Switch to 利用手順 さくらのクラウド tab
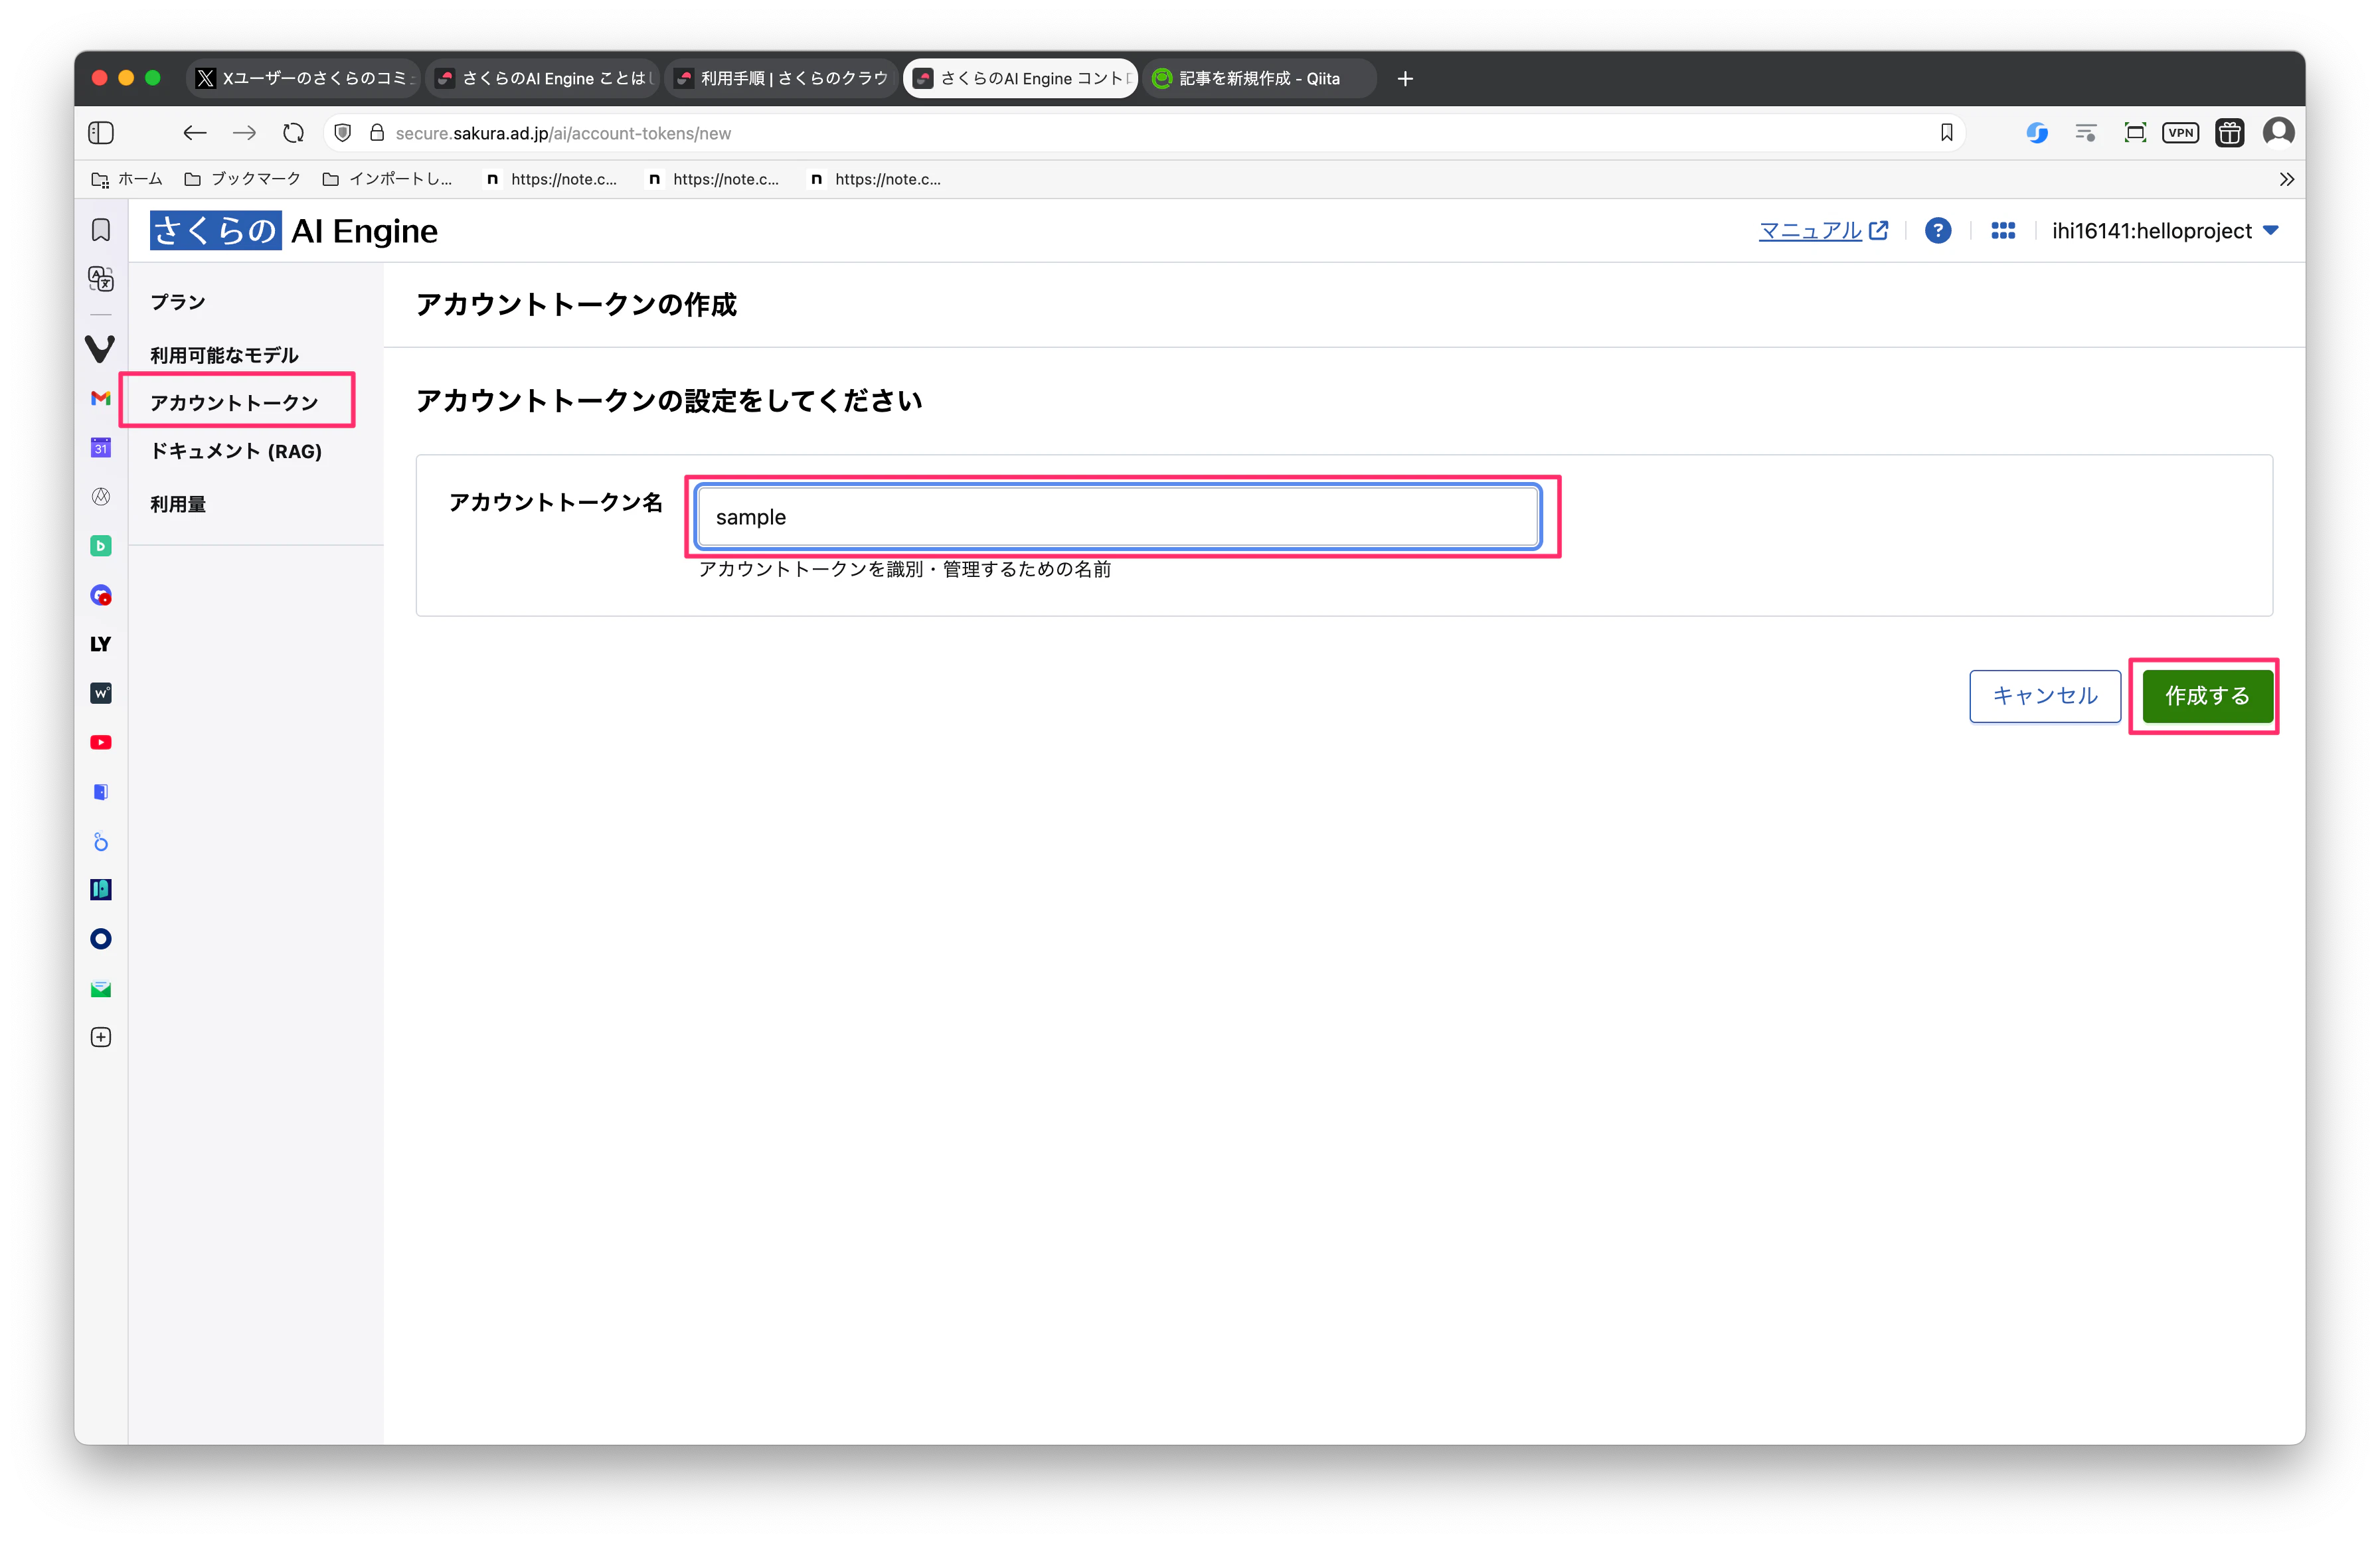The height and width of the screenshot is (1543, 2380). (782, 78)
